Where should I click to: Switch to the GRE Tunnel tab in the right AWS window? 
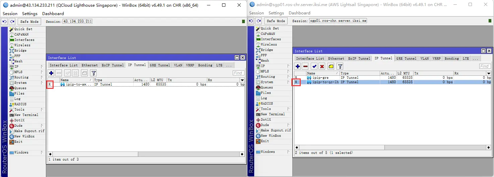[406, 58]
